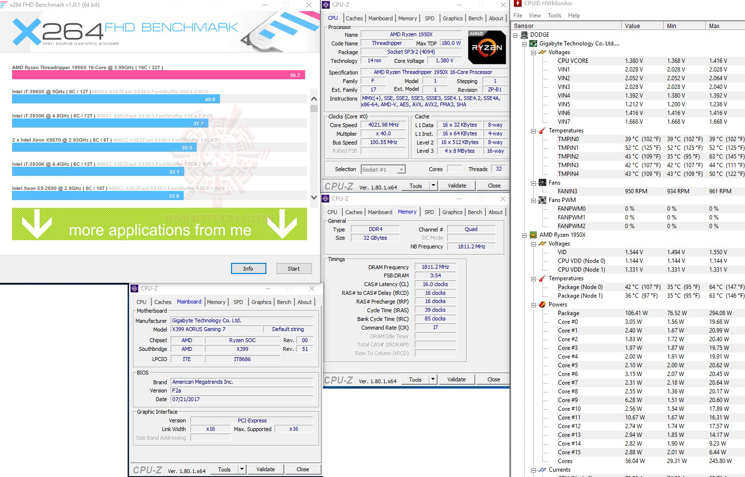
Task: Click Close in the Memory CPU-Z window
Action: pyautogui.click(x=494, y=379)
